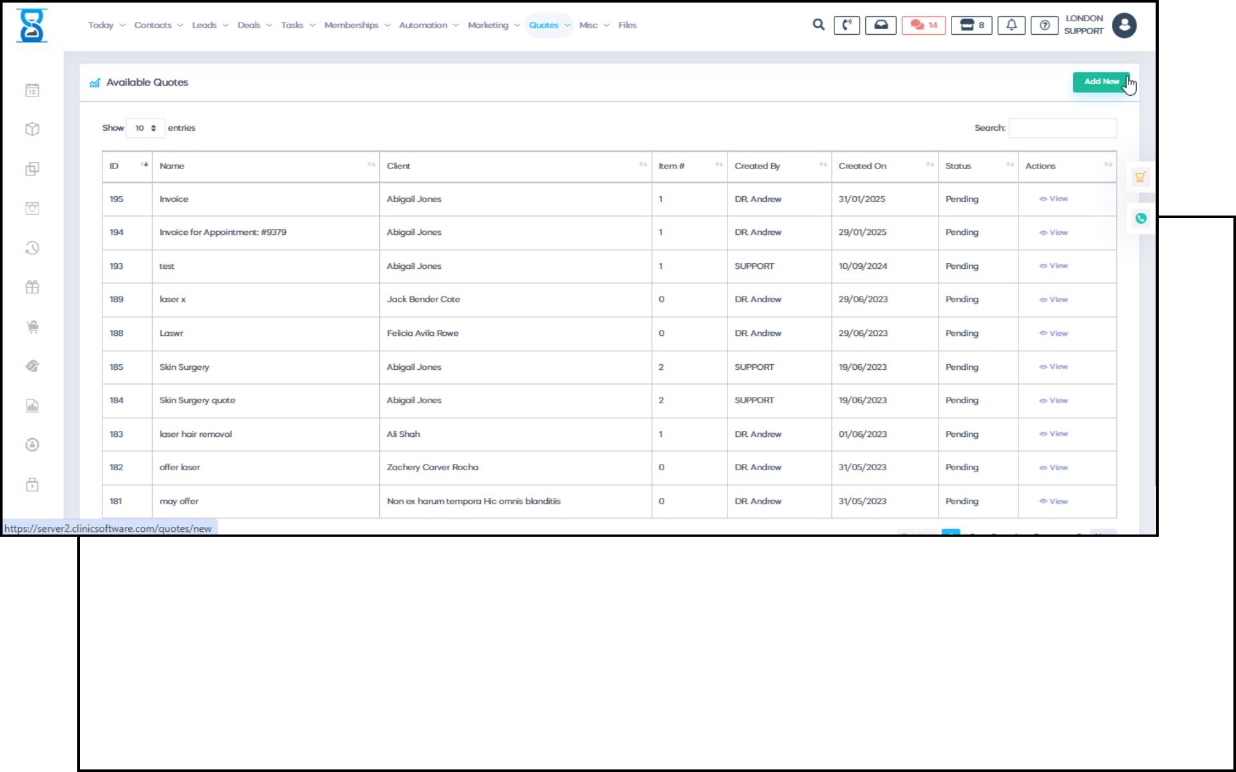Open the Files menu item
Viewport: 1236px width, 772px height.
627,25
